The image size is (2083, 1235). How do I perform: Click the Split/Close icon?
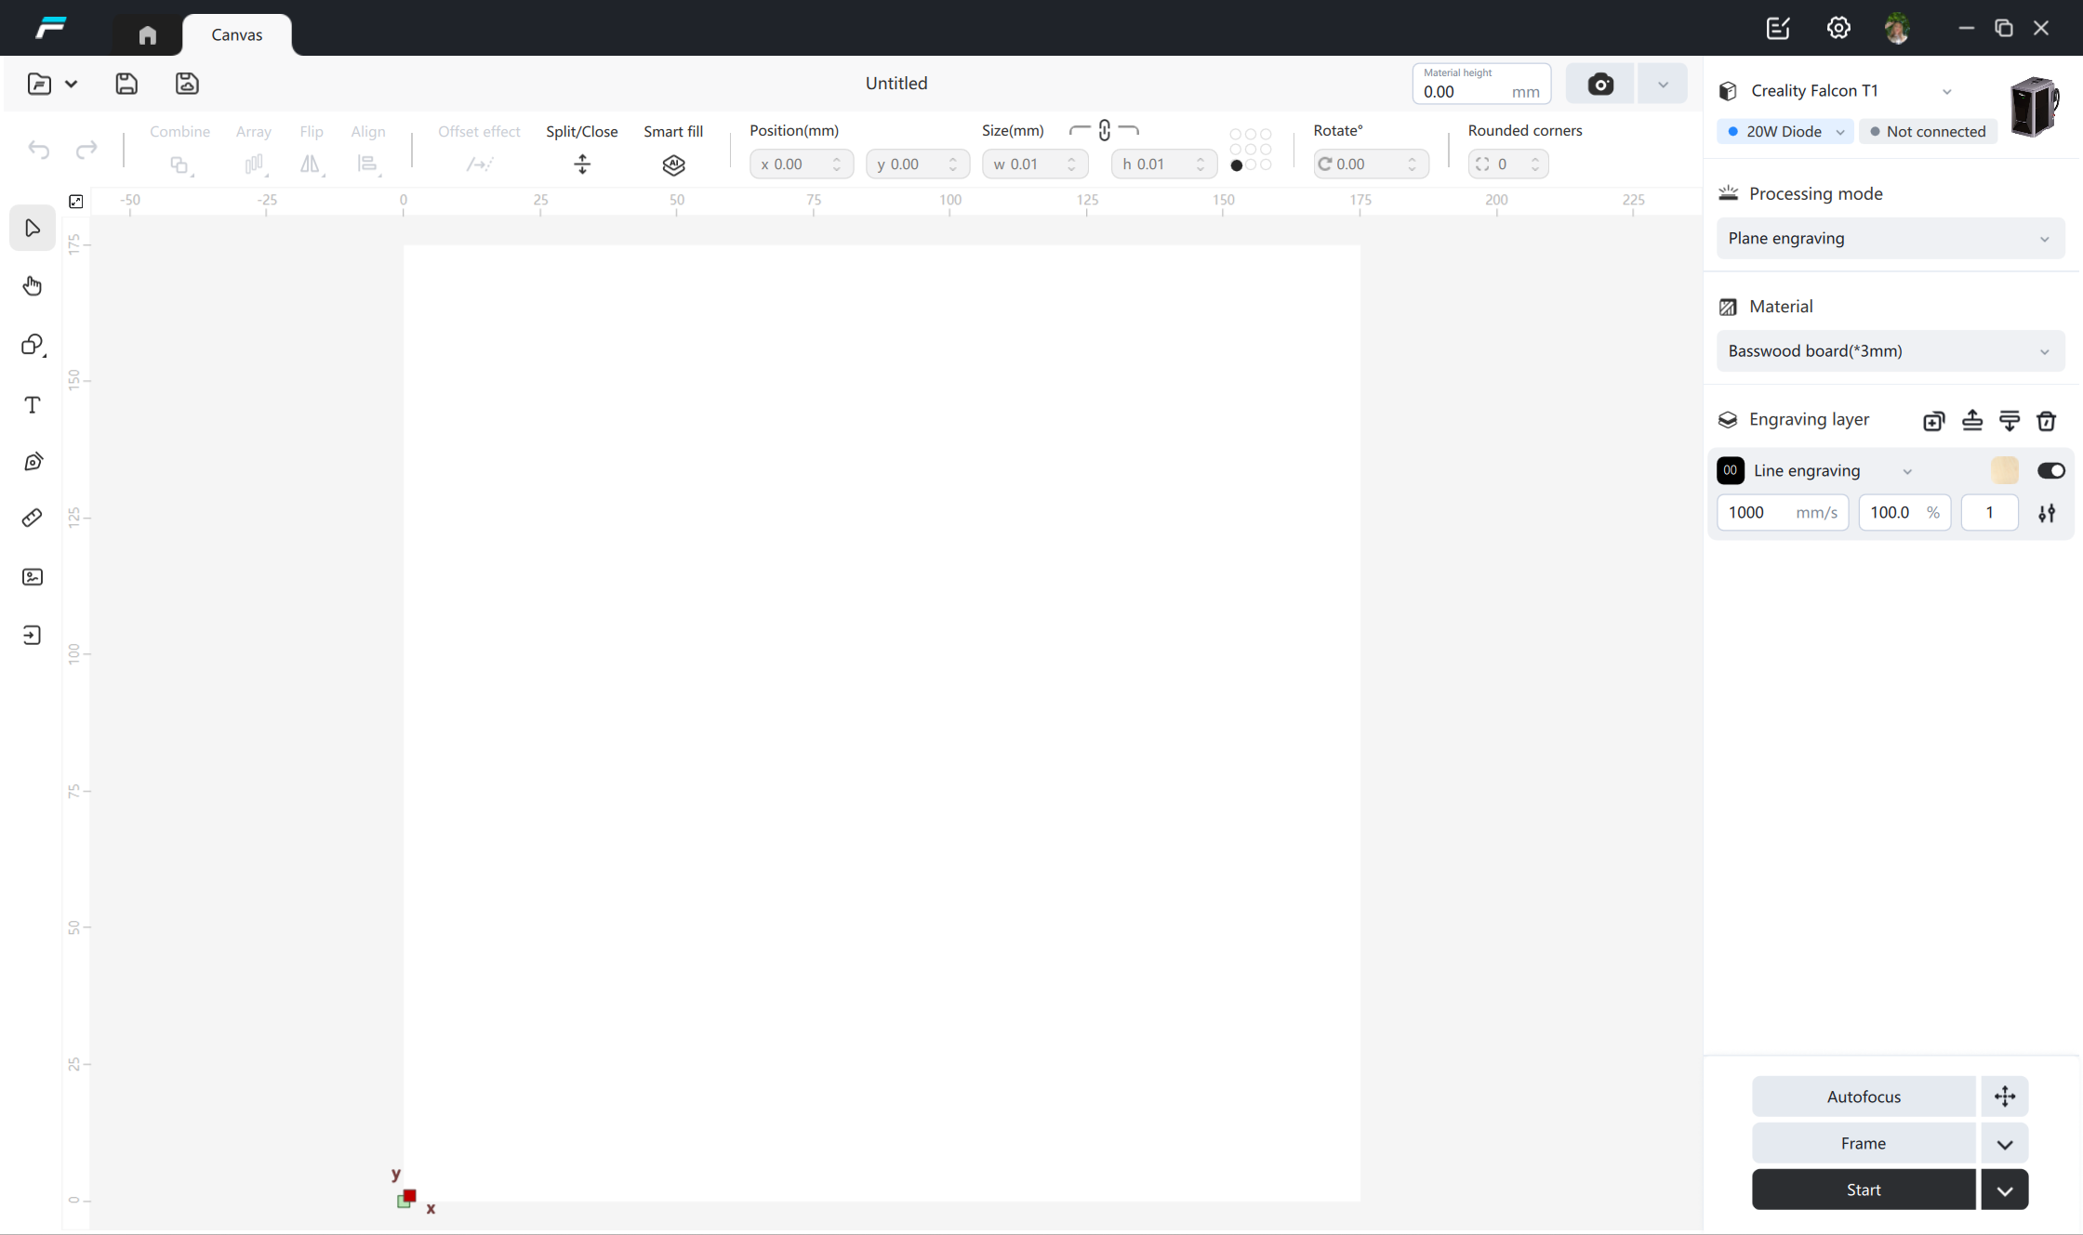point(582,164)
